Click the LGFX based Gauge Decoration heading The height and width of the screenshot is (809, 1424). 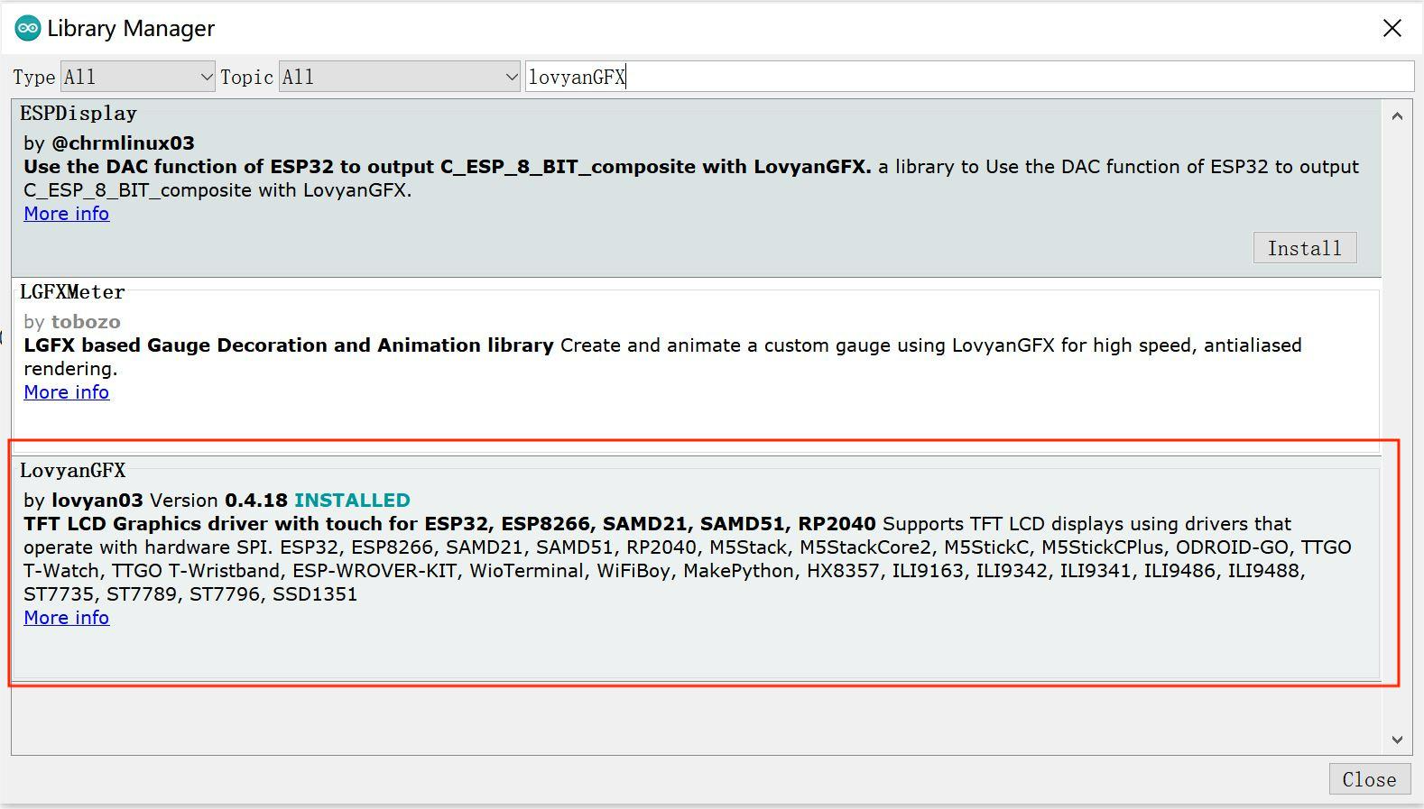tap(289, 345)
